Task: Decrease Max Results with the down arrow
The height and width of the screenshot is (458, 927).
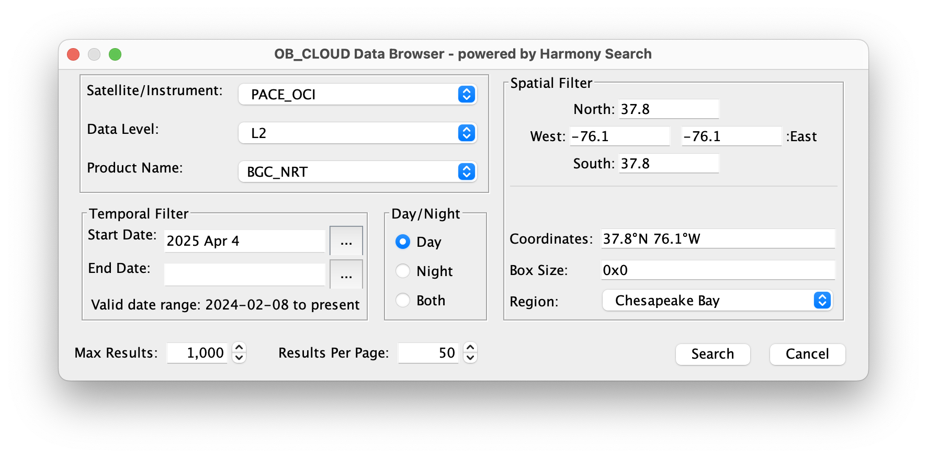Action: pyautogui.click(x=239, y=358)
